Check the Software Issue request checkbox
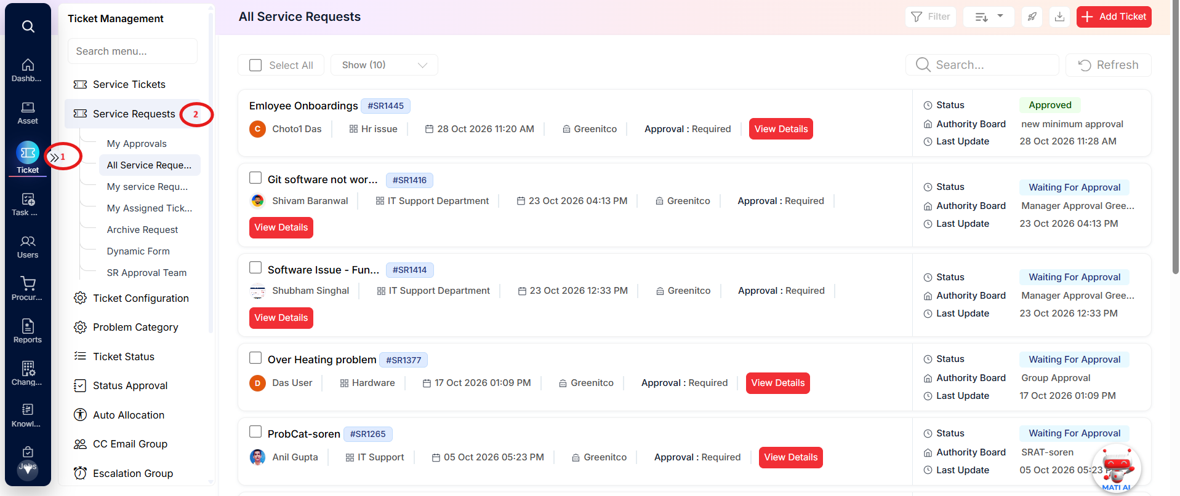The height and width of the screenshot is (496, 1180). [x=255, y=267]
